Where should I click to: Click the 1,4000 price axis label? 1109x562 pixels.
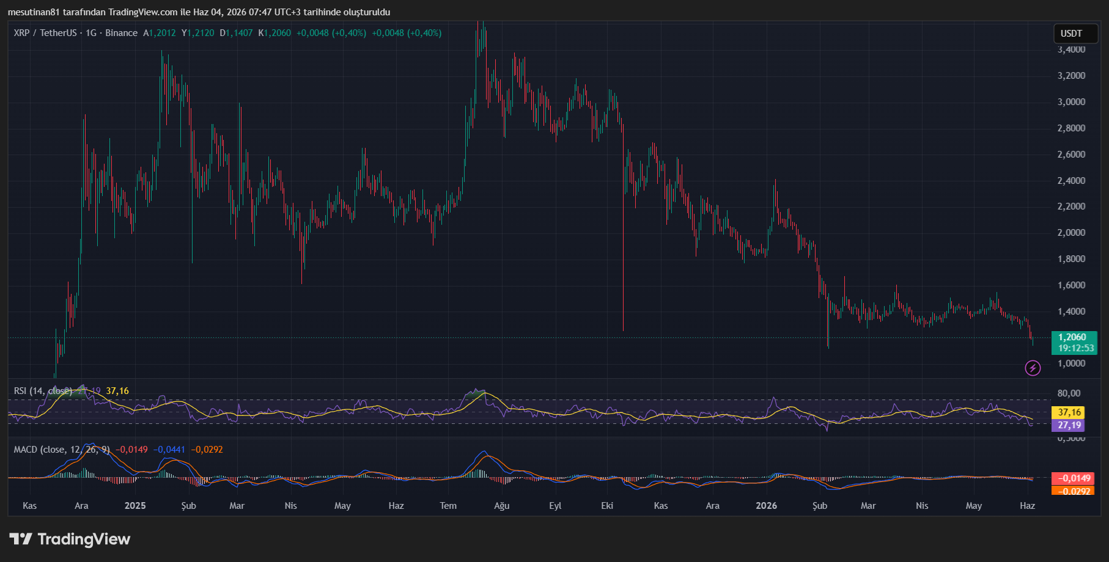click(x=1072, y=312)
